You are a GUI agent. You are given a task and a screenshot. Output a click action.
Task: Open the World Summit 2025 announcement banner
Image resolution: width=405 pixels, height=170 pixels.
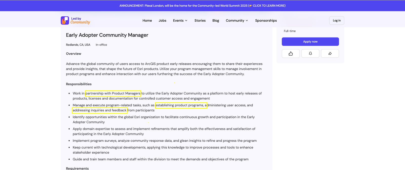click(202, 6)
